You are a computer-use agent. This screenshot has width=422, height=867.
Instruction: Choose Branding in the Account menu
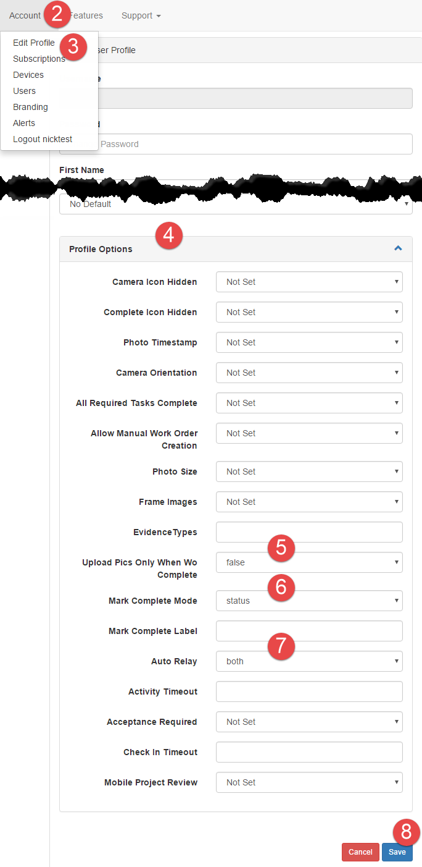[x=30, y=107]
